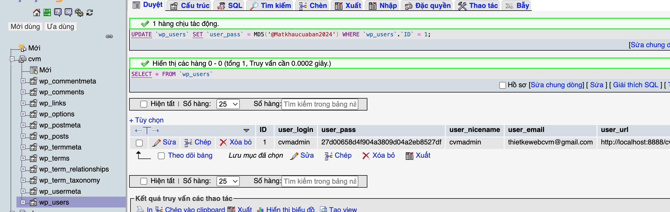Expand the wp_comments tree node
The width and height of the screenshot is (670, 212).
pyautogui.click(x=23, y=92)
